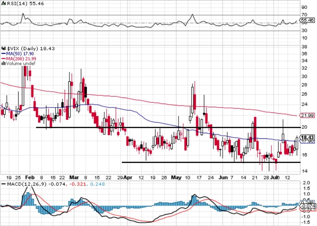Click the MACD black line legend marker
Screen dimensions: 317x226
tap(3, 184)
